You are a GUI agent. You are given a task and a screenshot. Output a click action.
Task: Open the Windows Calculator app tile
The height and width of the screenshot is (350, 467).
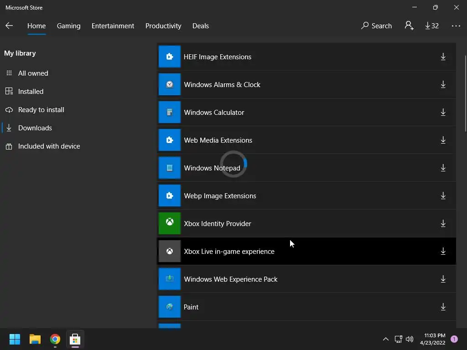click(170, 112)
